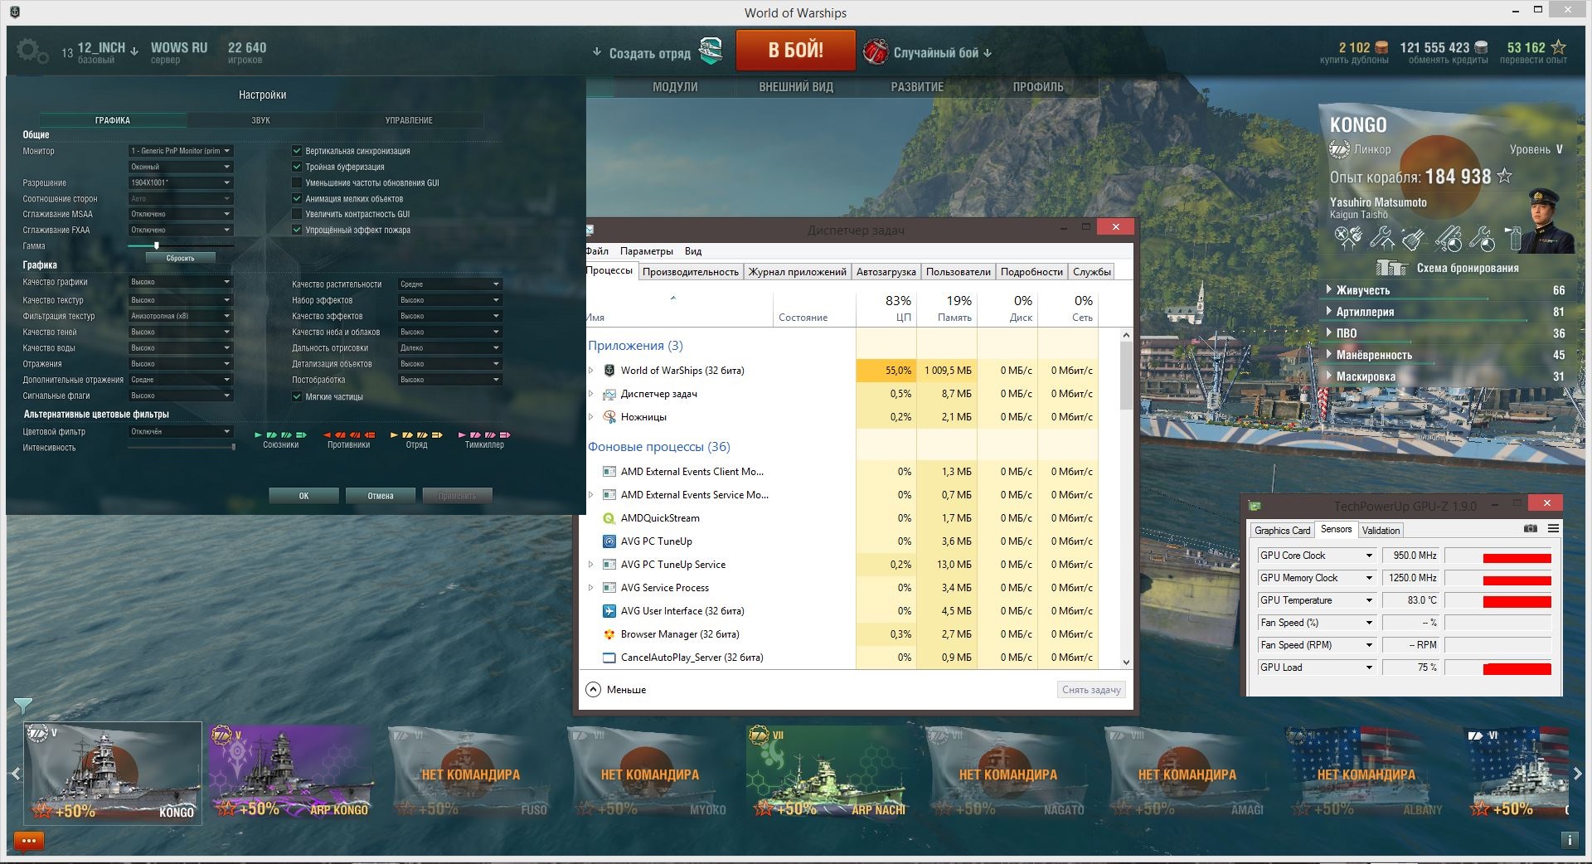The height and width of the screenshot is (864, 1592).
Task: Click GPU-Z screenshot camera icon
Action: coord(1531,528)
